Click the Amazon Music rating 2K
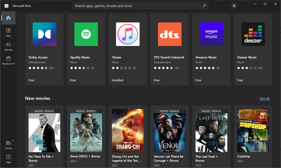Screen dimensions: 281x168 pos(207,68)
